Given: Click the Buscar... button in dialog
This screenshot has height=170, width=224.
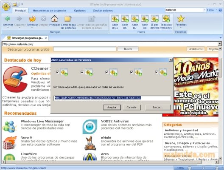Looking at the screenshot, I should coord(158,108).
